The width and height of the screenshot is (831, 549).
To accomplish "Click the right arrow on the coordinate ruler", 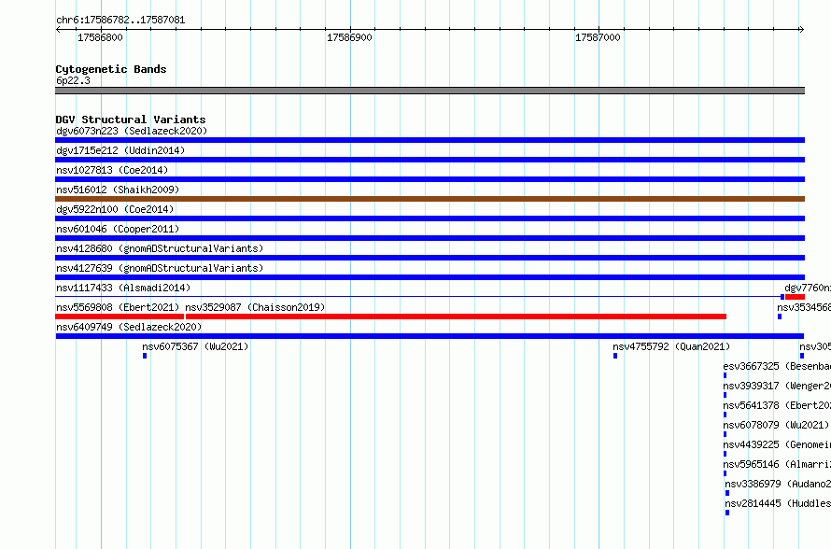I will pyautogui.click(x=802, y=30).
